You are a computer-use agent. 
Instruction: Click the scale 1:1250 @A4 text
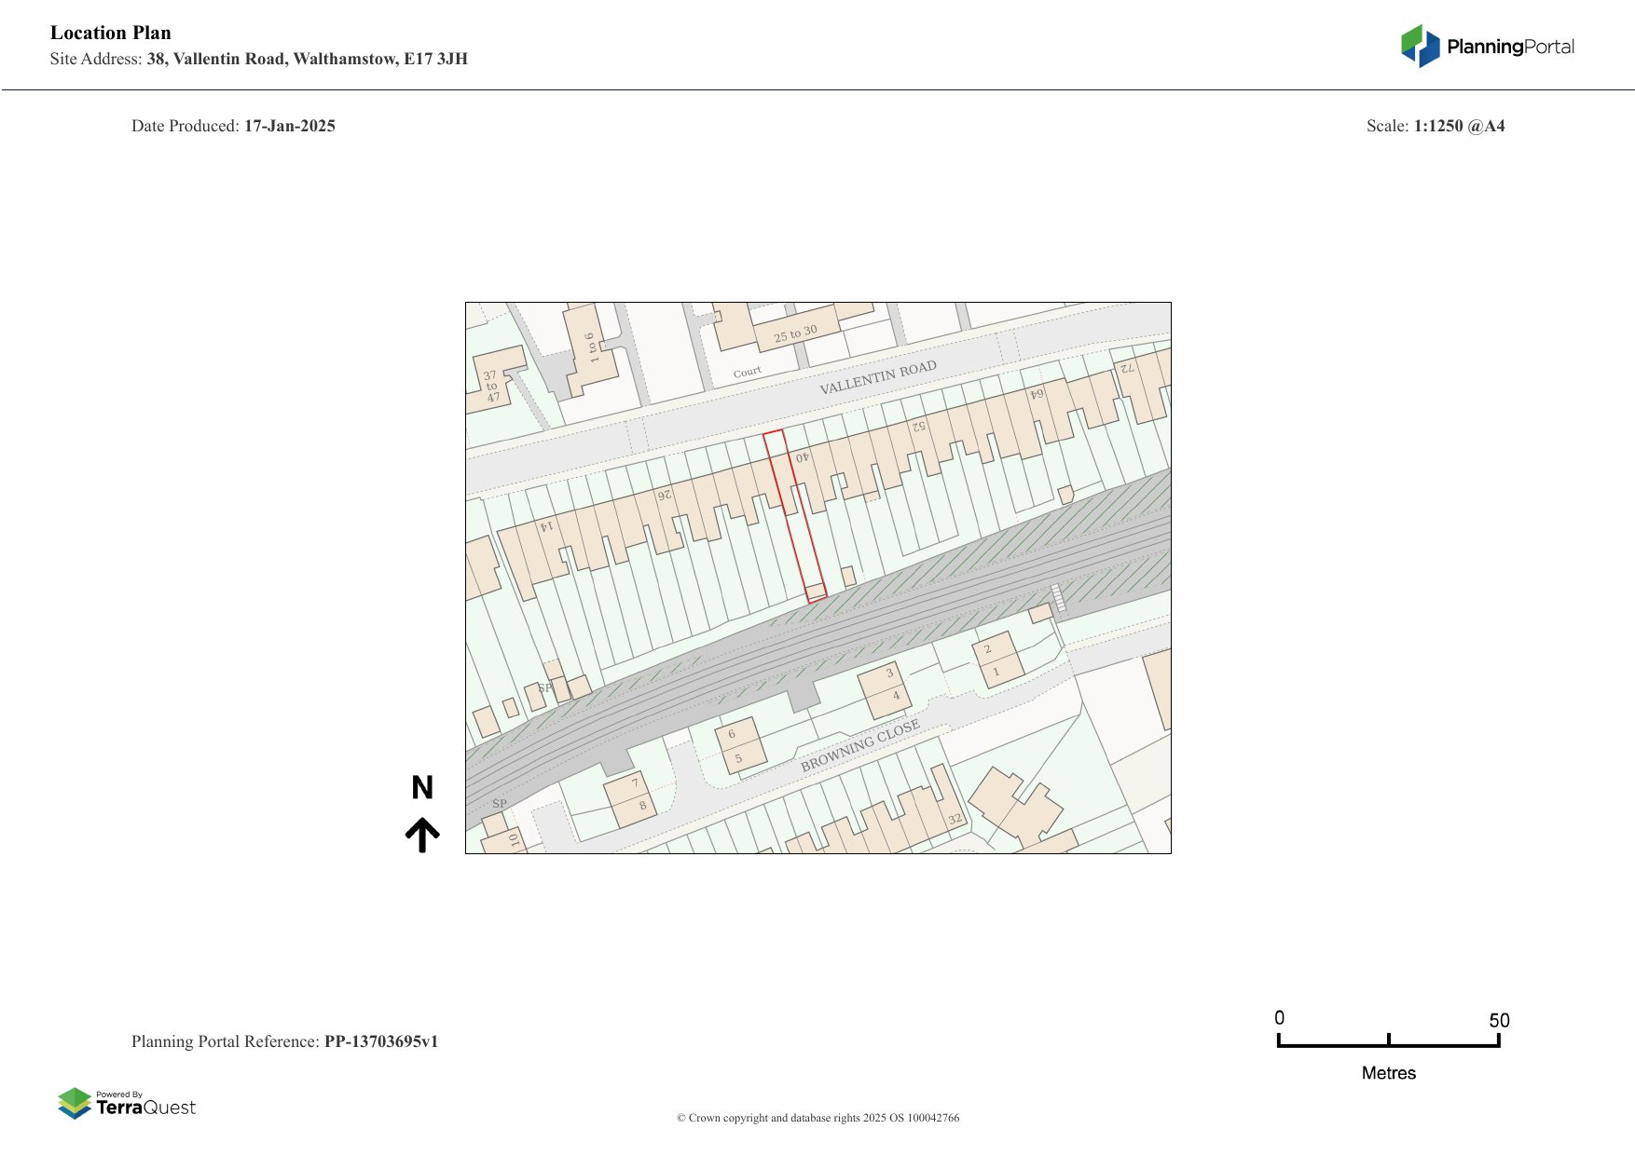coord(1459,126)
